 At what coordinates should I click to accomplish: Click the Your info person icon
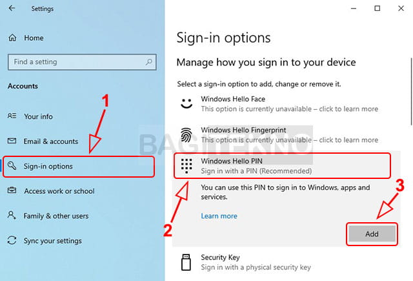tap(12, 116)
